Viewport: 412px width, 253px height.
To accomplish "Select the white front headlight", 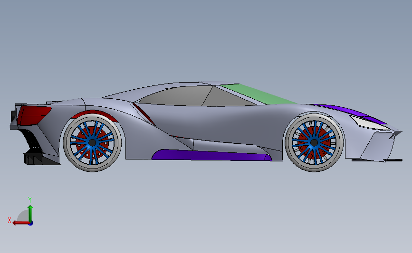I will click(x=369, y=123).
